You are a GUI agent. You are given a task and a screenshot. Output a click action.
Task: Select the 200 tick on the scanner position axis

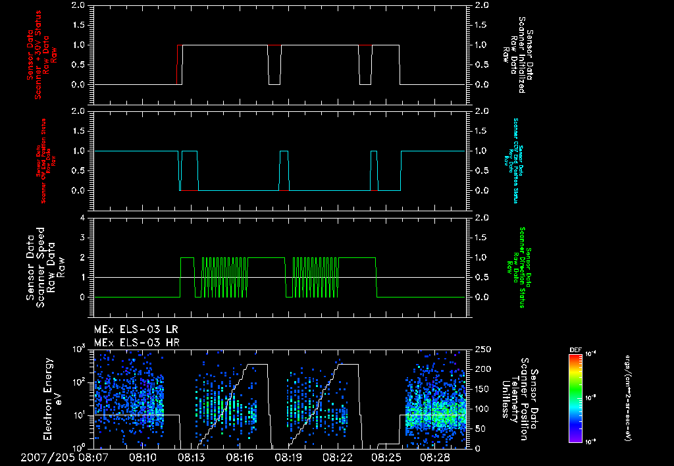[482, 369]
